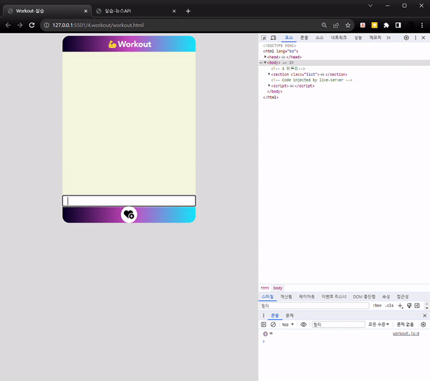Select the drawer 콘솔 tab

coord(274,316)
